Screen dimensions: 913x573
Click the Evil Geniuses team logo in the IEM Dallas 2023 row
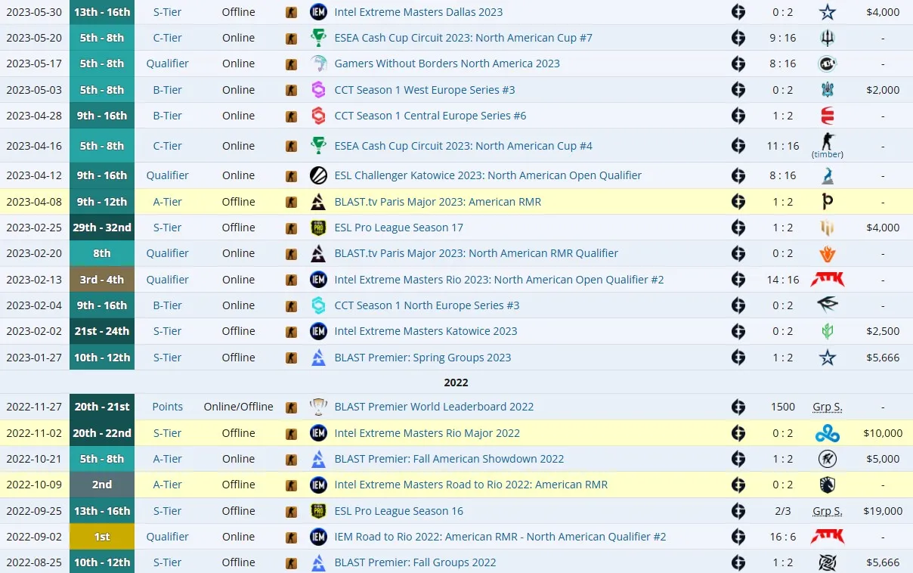click(738, 12)
